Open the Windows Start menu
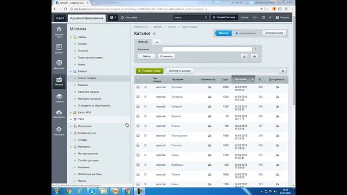This screenshot has height=195, width=347. pyautogui.click(x=56, y=191)
